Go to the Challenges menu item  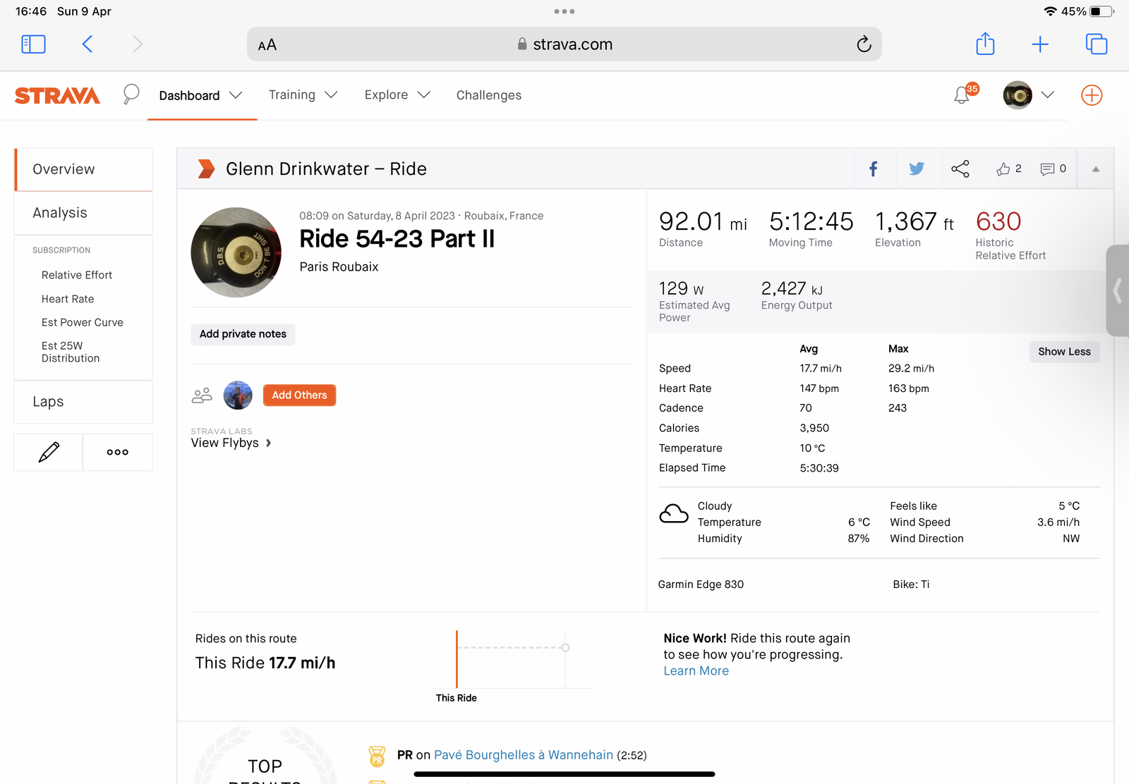coord(488,95)
